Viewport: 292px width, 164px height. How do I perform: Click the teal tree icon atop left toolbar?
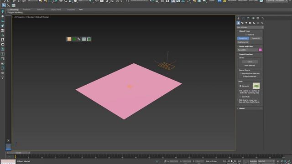pyautogui.click(x=3, y=12)
